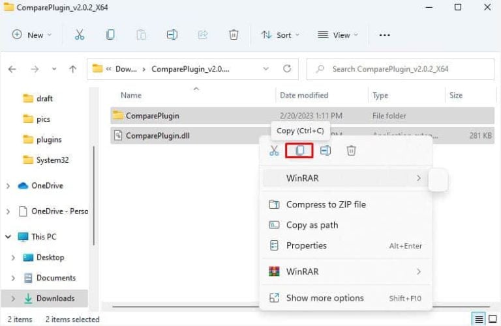
Task: Click the toolbar Delete trash icon
Action: tap(234, 35)
